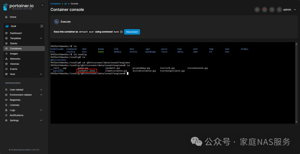This screenshot has height=154, width=300.
Task: Click the Docker whale icon beside local
Action: 7,26
